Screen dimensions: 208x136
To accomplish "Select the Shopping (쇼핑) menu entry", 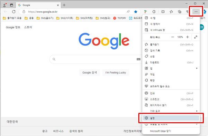I will 171,57.
